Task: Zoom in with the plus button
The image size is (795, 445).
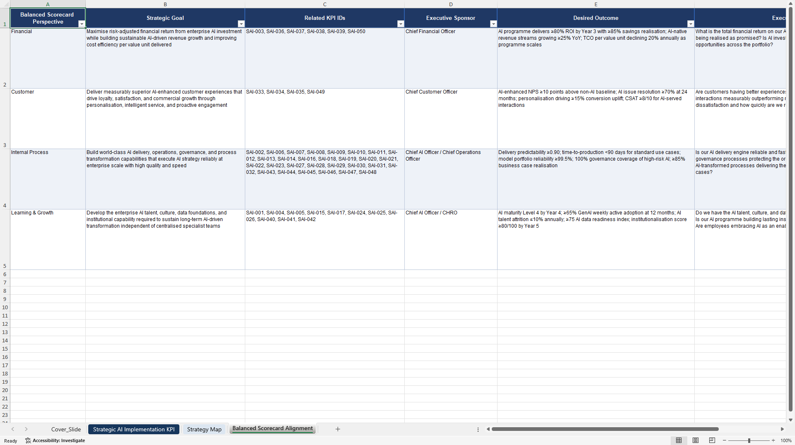Action: (x=773, y=440)
